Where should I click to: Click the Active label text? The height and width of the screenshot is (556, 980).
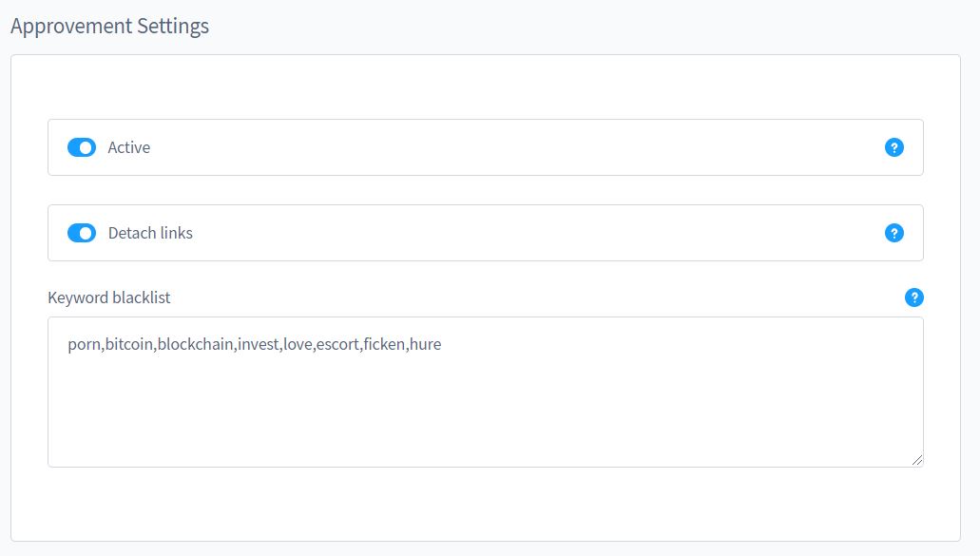pyautogui.click(x=129, y=147)
